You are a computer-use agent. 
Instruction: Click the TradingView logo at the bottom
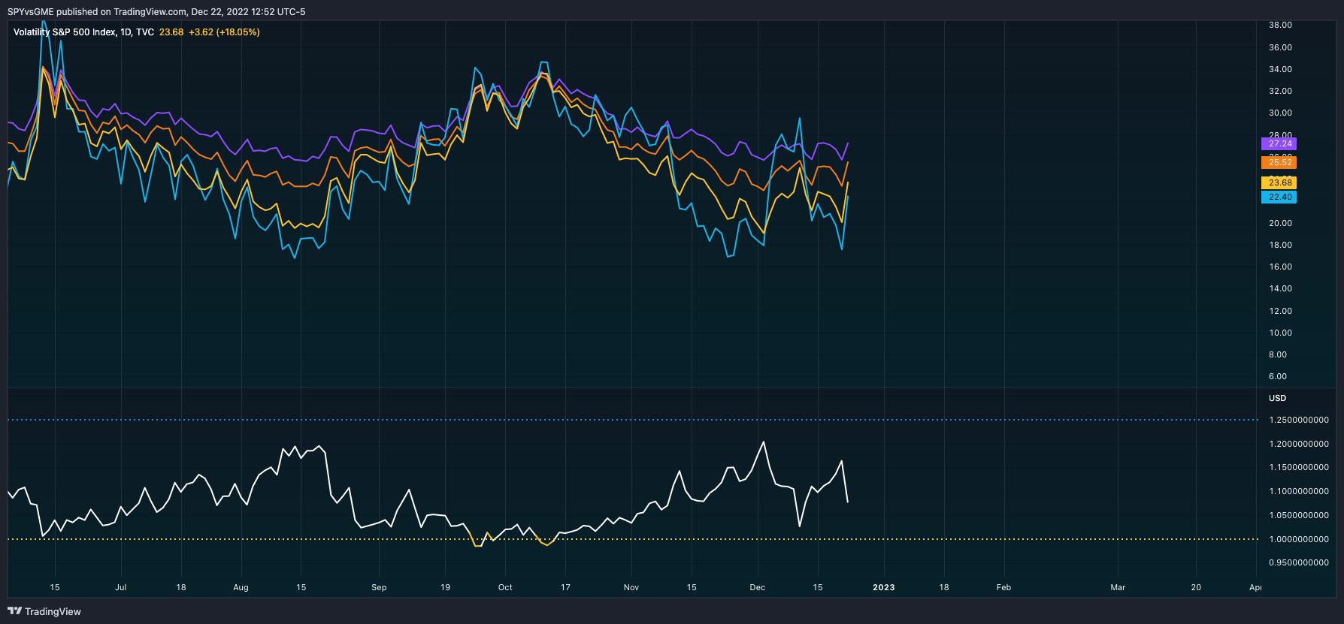click(44, 611)
